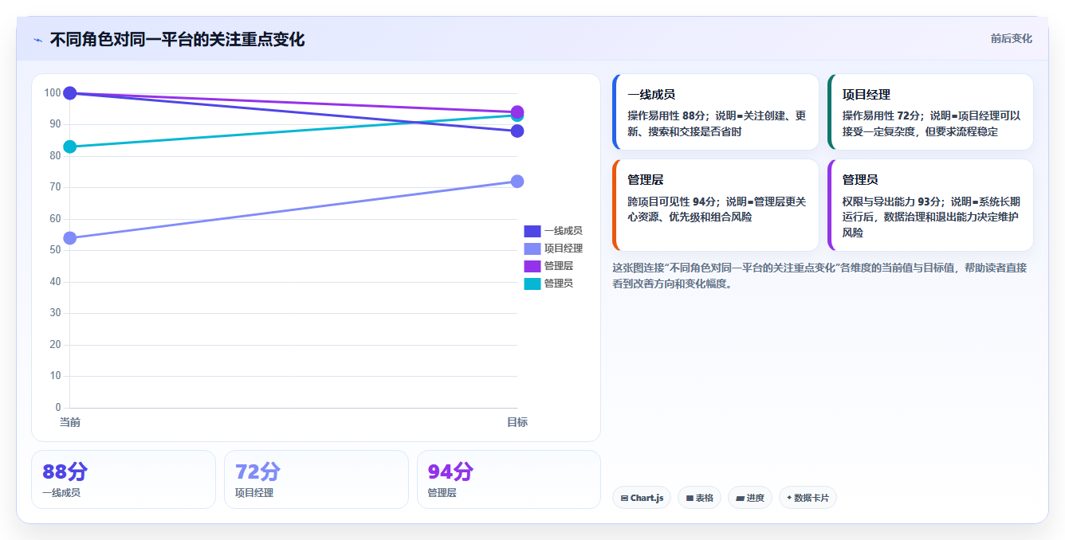The image size is (1065, 540).
Task: Click the Chart.js tag chip
Action: (642, 498)
